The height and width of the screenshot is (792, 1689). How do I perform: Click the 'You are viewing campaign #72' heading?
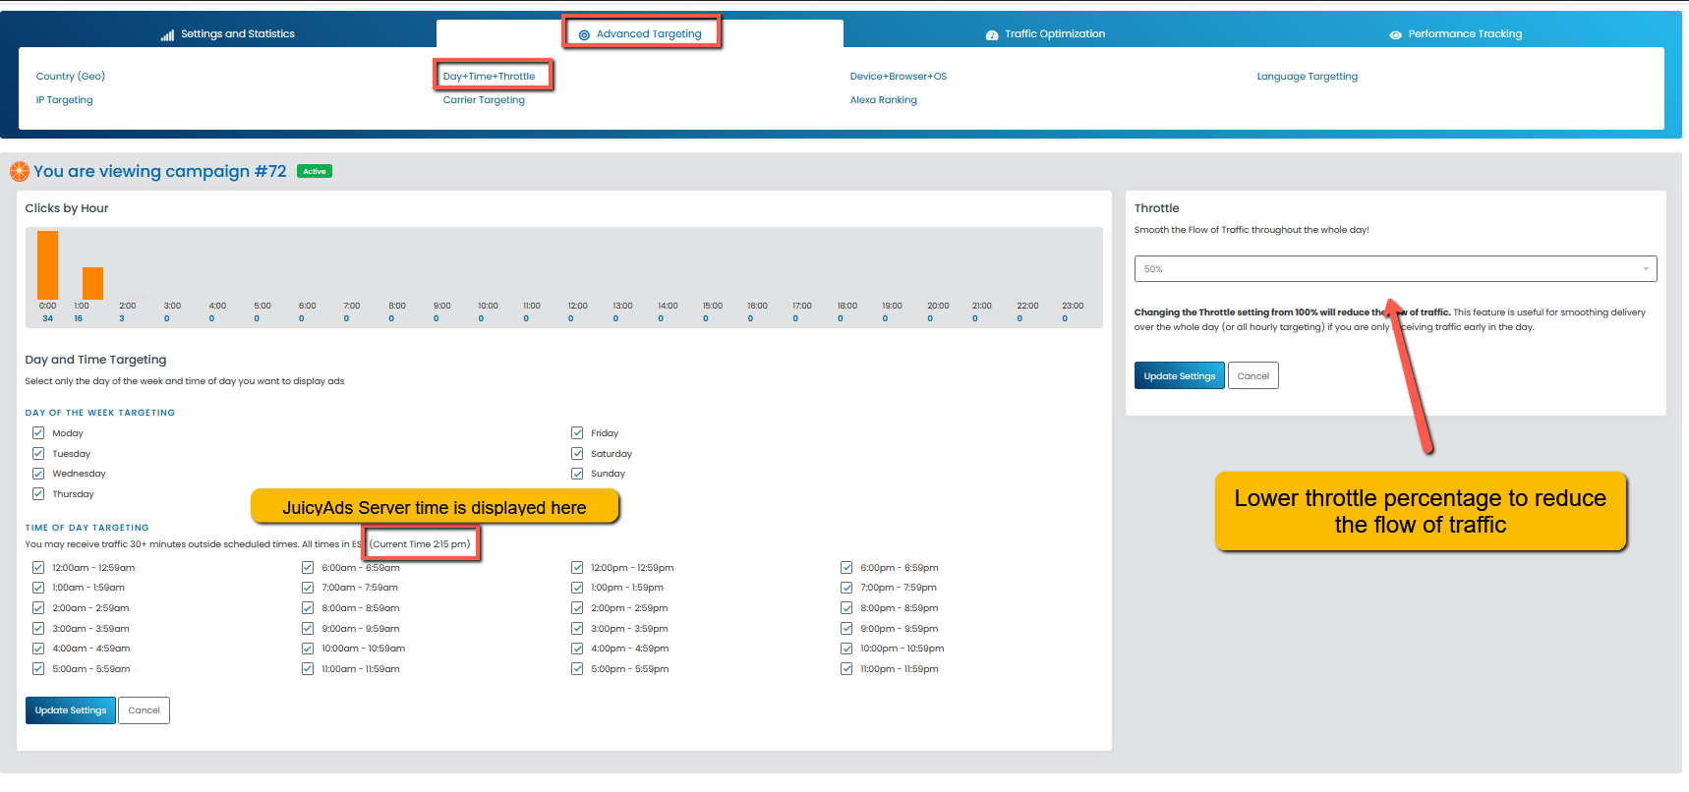(x=160, y=172)
